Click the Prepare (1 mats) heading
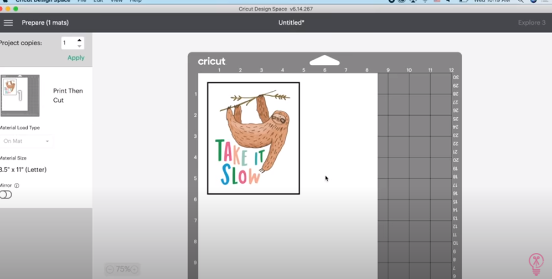The width and height of the screenshot is (552, 279). click(45, 23)
